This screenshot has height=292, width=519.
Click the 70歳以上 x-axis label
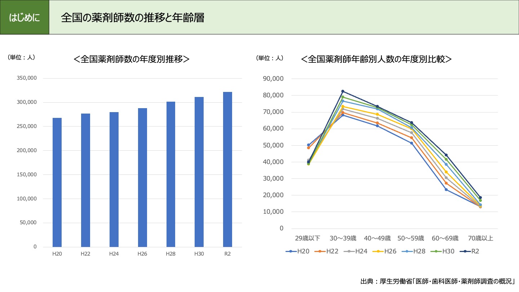click(480, 238)
